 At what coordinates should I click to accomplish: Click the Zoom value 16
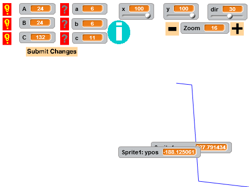click(214, 28)
